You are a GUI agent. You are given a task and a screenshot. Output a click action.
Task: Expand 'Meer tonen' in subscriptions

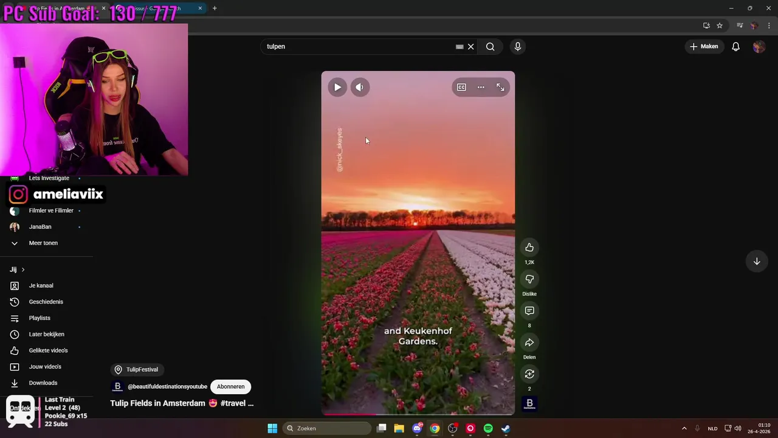pos(43,243)
